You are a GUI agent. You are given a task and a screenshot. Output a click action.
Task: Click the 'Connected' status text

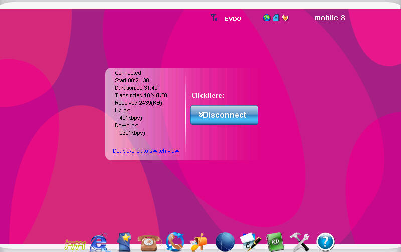[128, 73]
